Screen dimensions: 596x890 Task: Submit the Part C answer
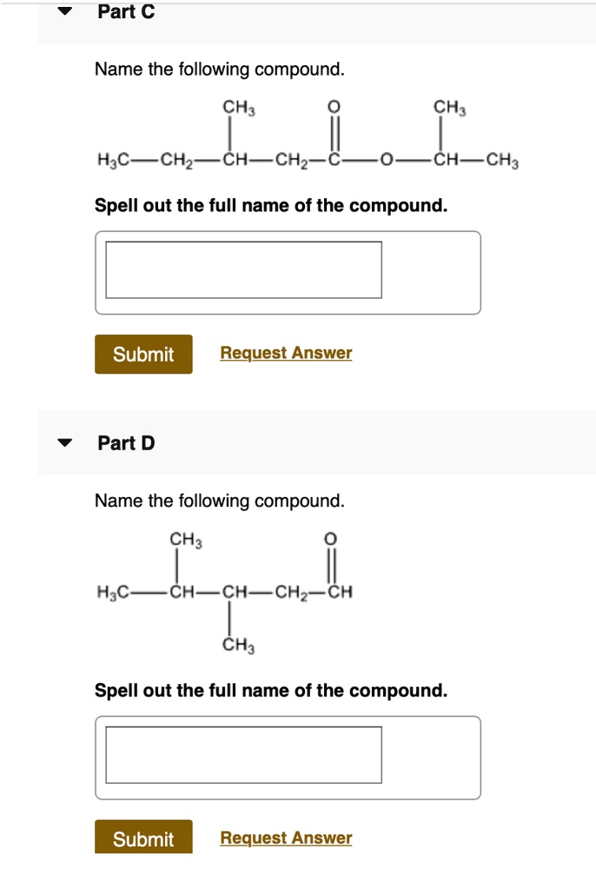(x=143, y=355)
